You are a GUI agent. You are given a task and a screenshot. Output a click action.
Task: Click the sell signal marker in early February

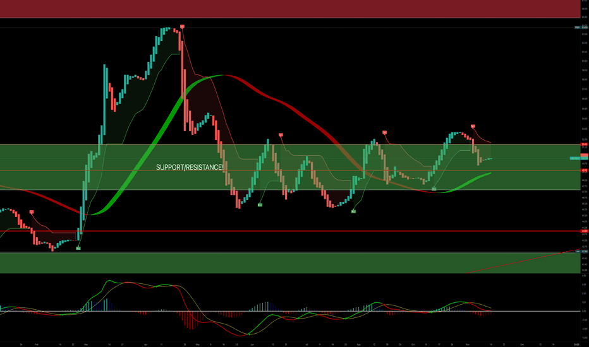click(x=32, y=213)
